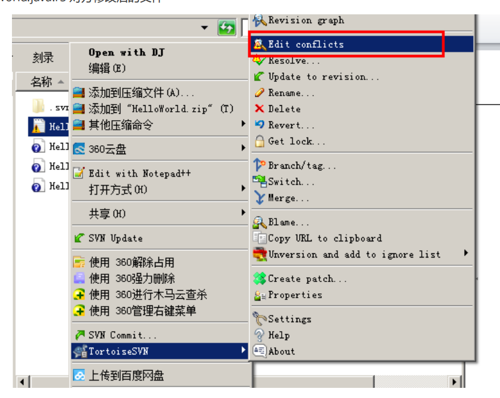500x398 pixels.
Task: Click the Switch icon
Action: (x=259, y=181)
